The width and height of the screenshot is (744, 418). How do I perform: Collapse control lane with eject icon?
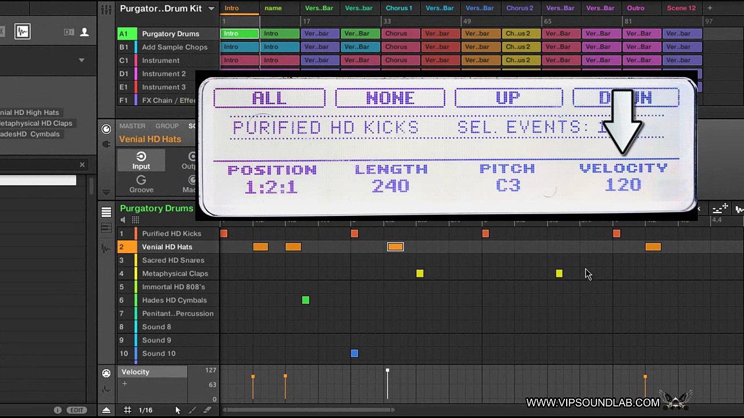tap(106, 410)
